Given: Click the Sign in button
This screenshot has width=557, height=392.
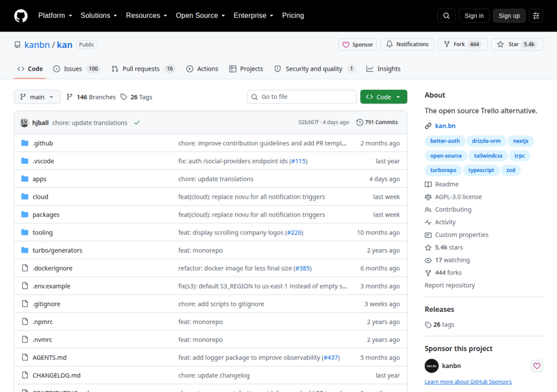Looking at the screenshot, I should (474, 16).
